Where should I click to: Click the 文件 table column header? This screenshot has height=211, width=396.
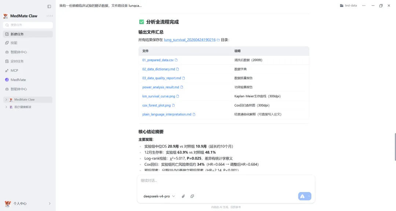(x=146, y=51)
